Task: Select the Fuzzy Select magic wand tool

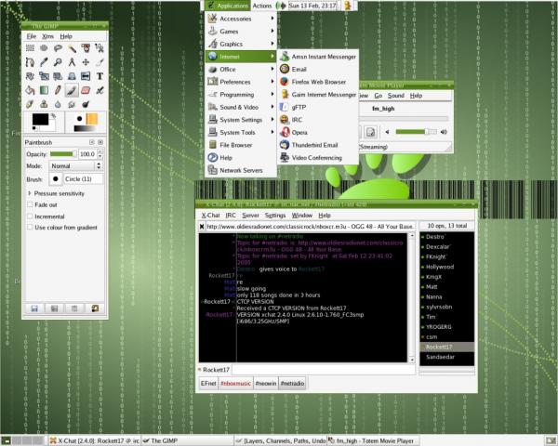Action: click(x=72, y=48)
